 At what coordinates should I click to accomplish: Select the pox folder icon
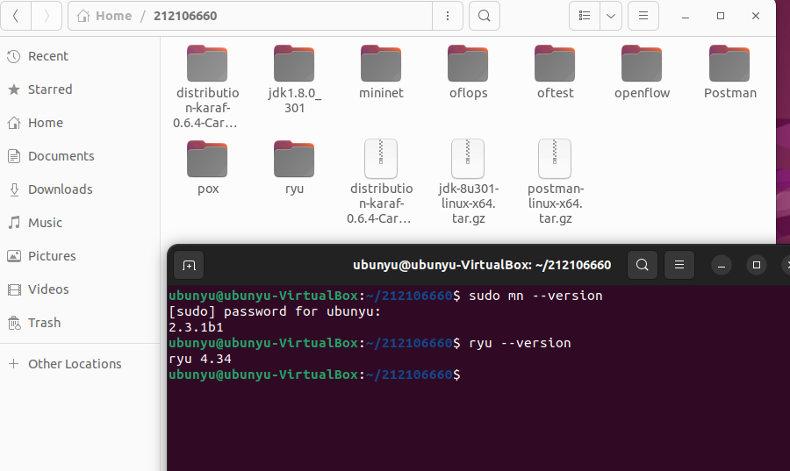[x=207, y=160]
